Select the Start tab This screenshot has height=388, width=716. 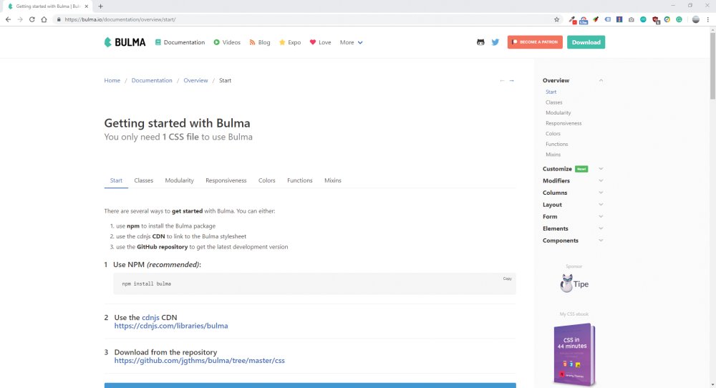pyautogui.click(x=116, y=180)
